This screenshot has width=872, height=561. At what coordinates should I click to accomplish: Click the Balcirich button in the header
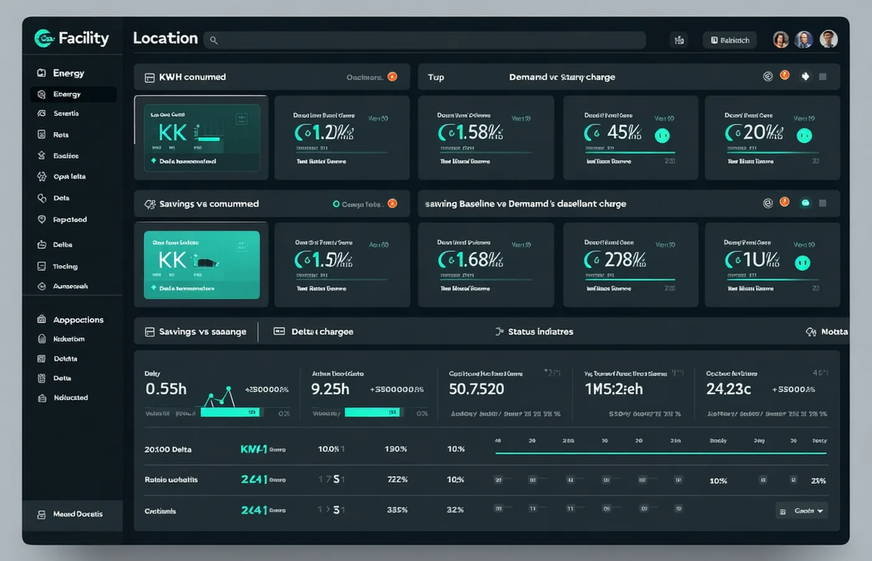click(x=730, y=40)
